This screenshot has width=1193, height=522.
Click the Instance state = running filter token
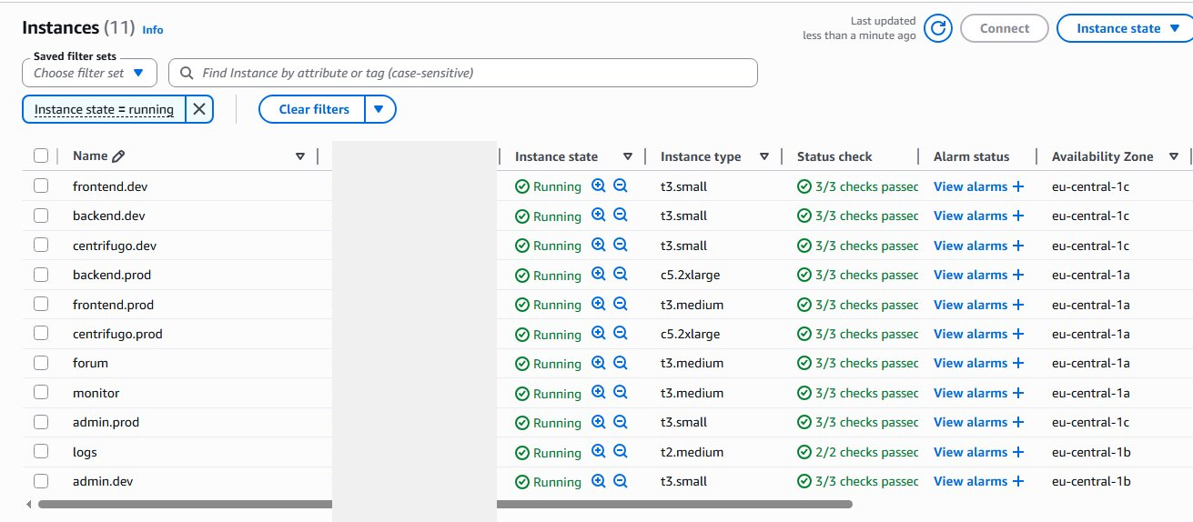(104, 109)
